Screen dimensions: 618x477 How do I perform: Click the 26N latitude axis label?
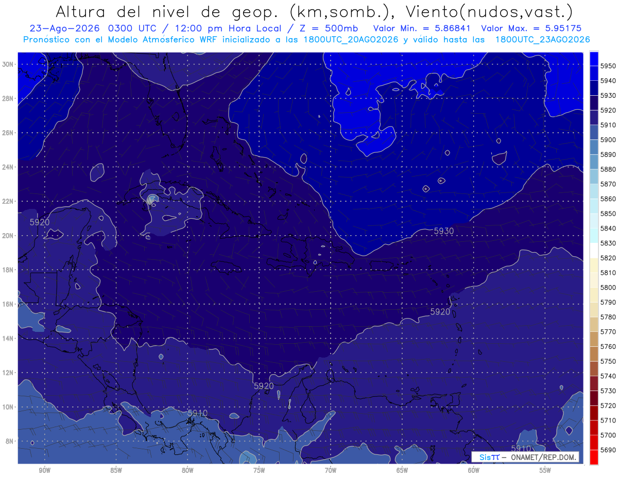tap(8, 133)
